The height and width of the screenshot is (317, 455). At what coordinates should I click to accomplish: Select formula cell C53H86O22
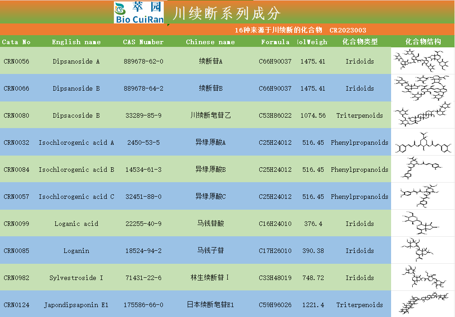click(275, 115)
